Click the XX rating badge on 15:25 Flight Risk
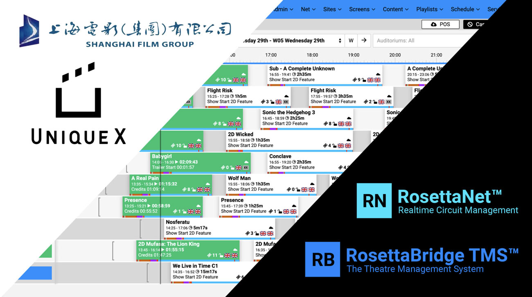532x297 pixels. (x=286, y=102)
